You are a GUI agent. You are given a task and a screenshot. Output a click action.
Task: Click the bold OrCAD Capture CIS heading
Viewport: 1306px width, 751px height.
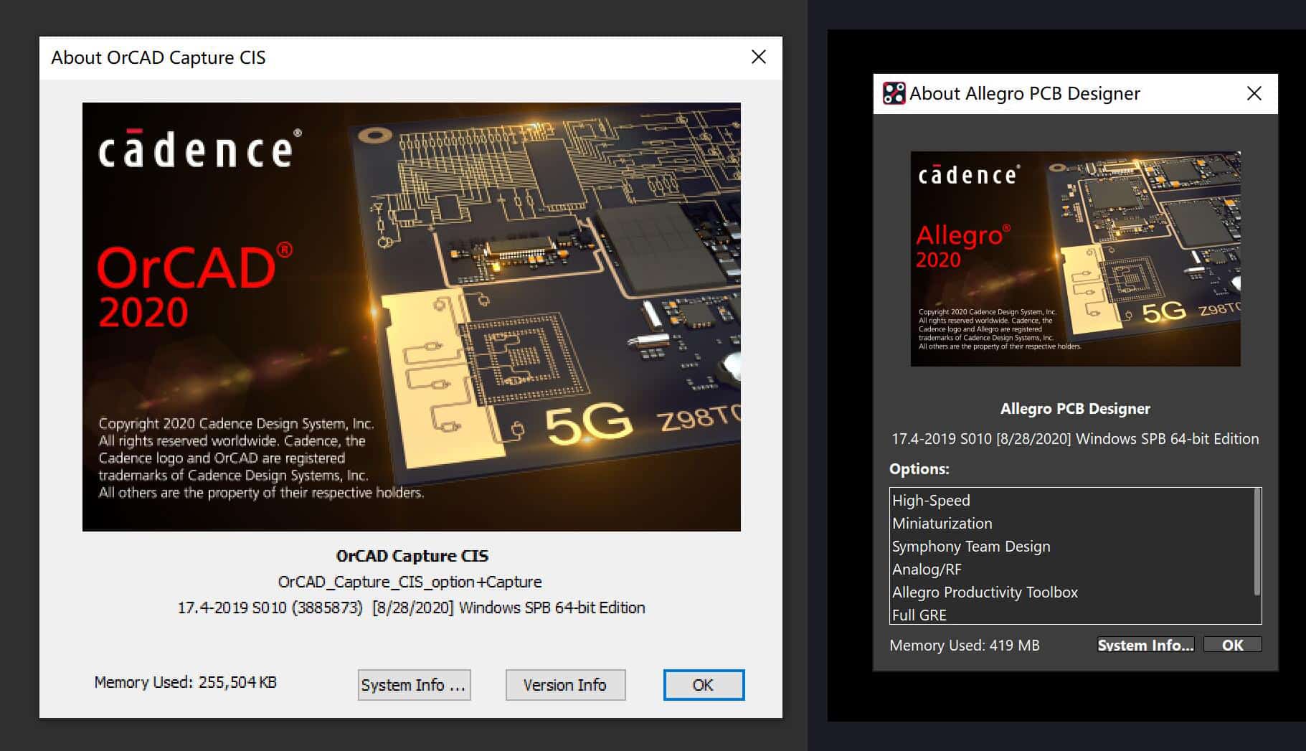click(412, 556)
